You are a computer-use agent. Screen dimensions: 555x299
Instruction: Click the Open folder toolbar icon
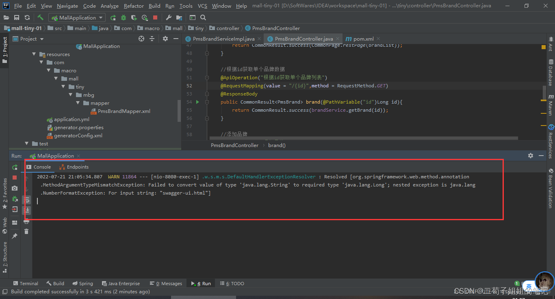click(7, 17)
